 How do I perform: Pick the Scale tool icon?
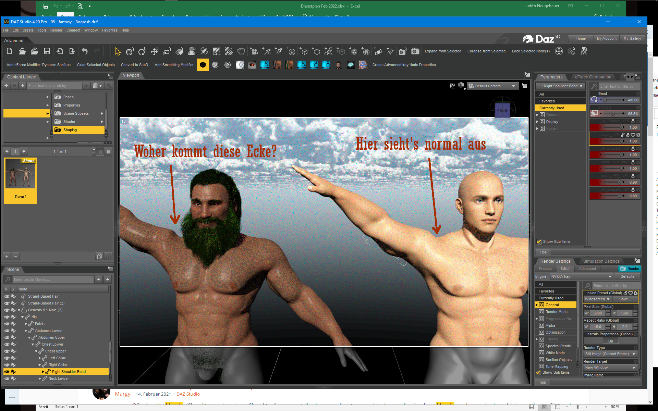point(167,51)
